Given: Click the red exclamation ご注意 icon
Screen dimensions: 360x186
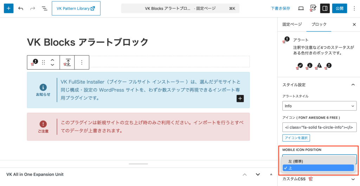Looking at the screenshot, I should (43, 124).
